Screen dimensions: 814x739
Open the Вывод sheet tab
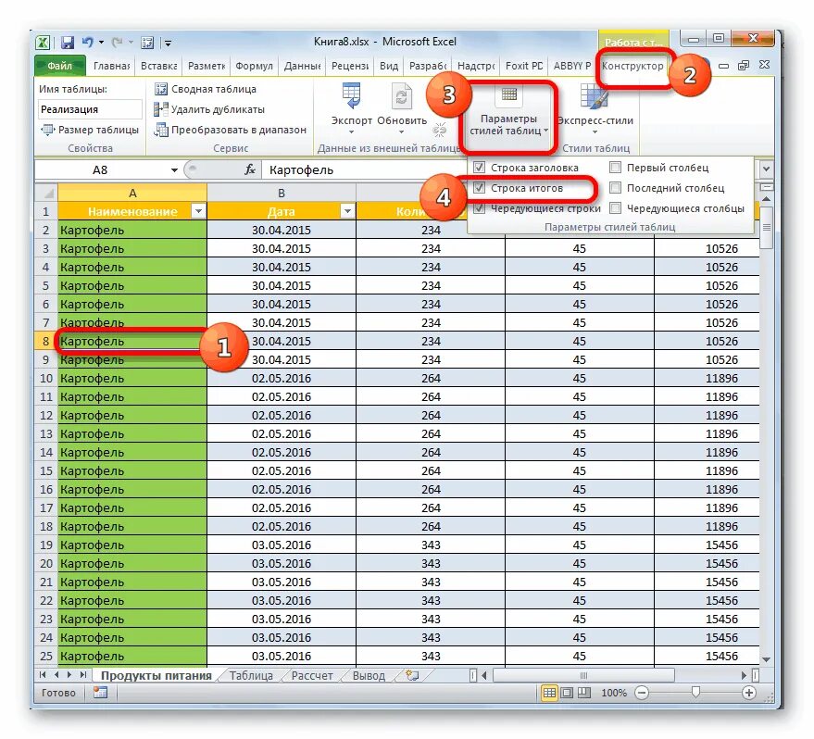[369, 676]
